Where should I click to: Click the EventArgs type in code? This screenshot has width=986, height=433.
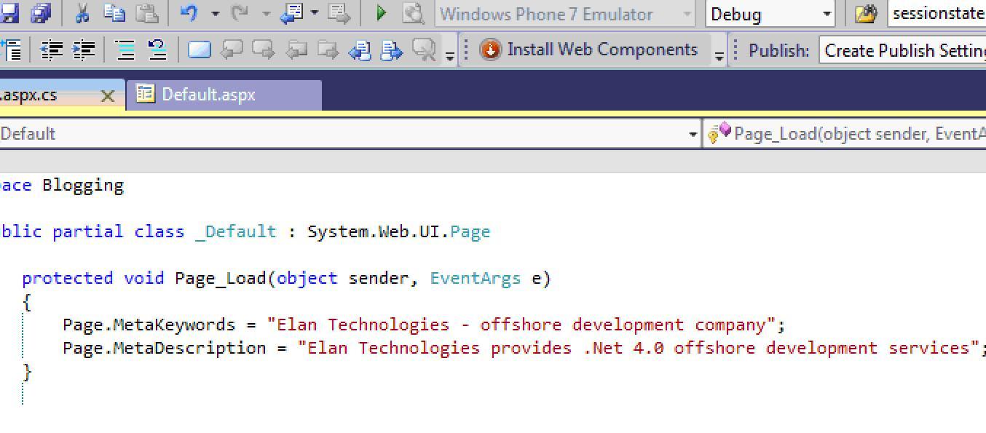475,278
